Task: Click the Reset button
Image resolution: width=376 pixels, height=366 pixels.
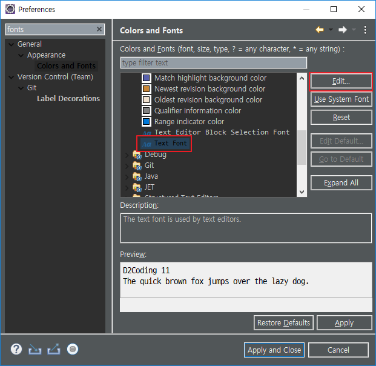Action: coord(341,118)
